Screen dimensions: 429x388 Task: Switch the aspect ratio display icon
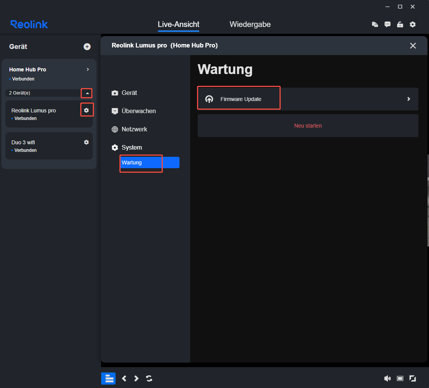pyautogui.click(x=400, y=379)
